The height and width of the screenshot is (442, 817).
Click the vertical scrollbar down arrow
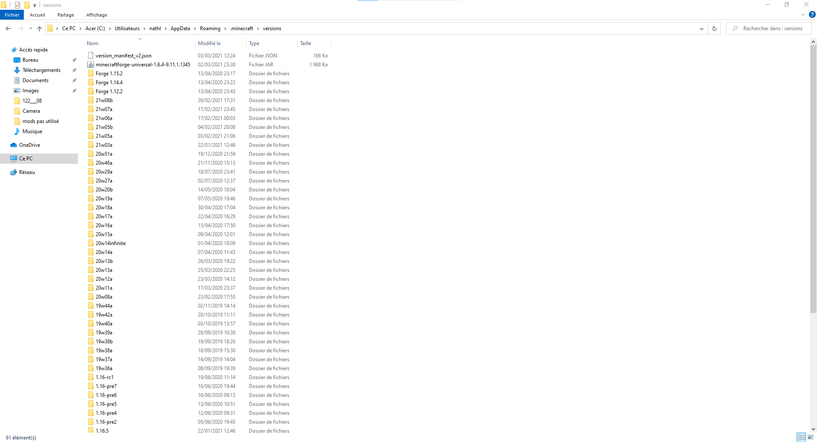click(813, 429)
